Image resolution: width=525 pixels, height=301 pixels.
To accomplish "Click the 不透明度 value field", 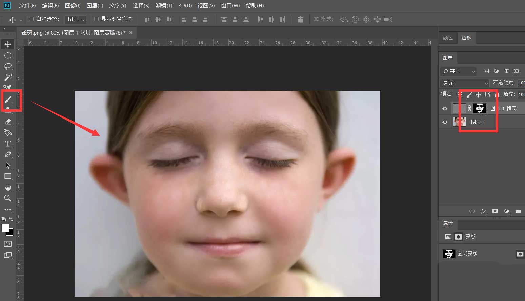I will click(521, 83).
